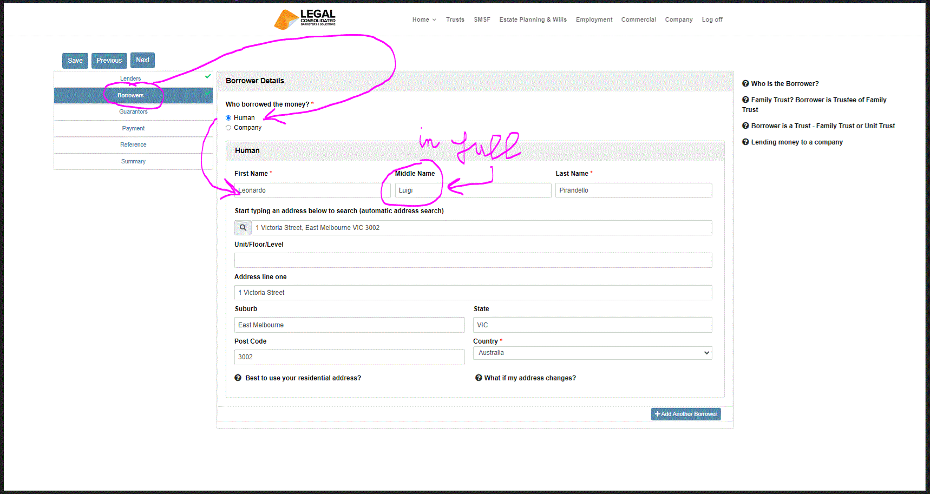Click question icon beside Who is the Borrower
The height and width of the screenshot is (494, 930).
(745, 83)
